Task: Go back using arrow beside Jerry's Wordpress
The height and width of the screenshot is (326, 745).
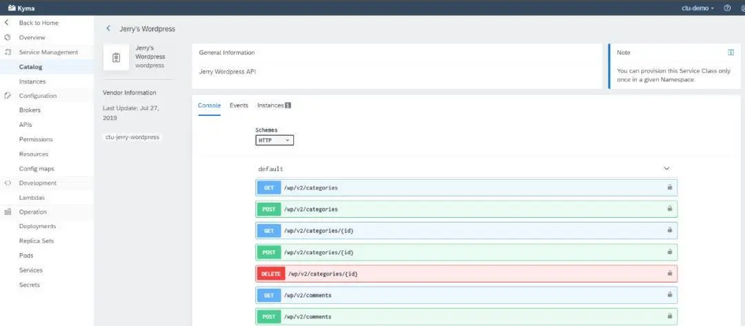Action: coord(108,28)
